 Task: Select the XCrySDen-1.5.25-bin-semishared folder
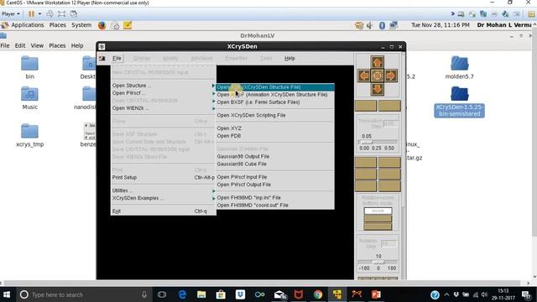[459, 102]
